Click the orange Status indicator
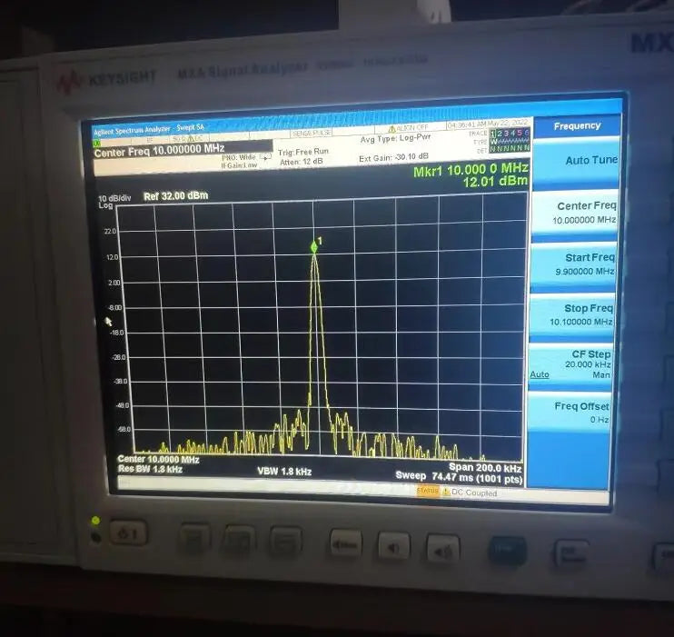The width and height of the screenshot is (674, 637). point(428,491)
